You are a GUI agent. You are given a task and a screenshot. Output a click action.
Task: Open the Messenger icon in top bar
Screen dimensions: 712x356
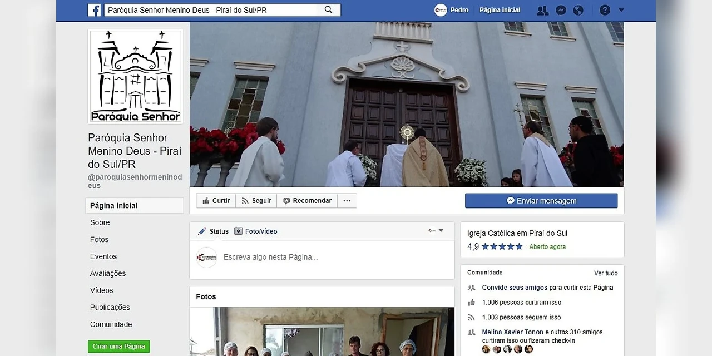click(561, 10)
